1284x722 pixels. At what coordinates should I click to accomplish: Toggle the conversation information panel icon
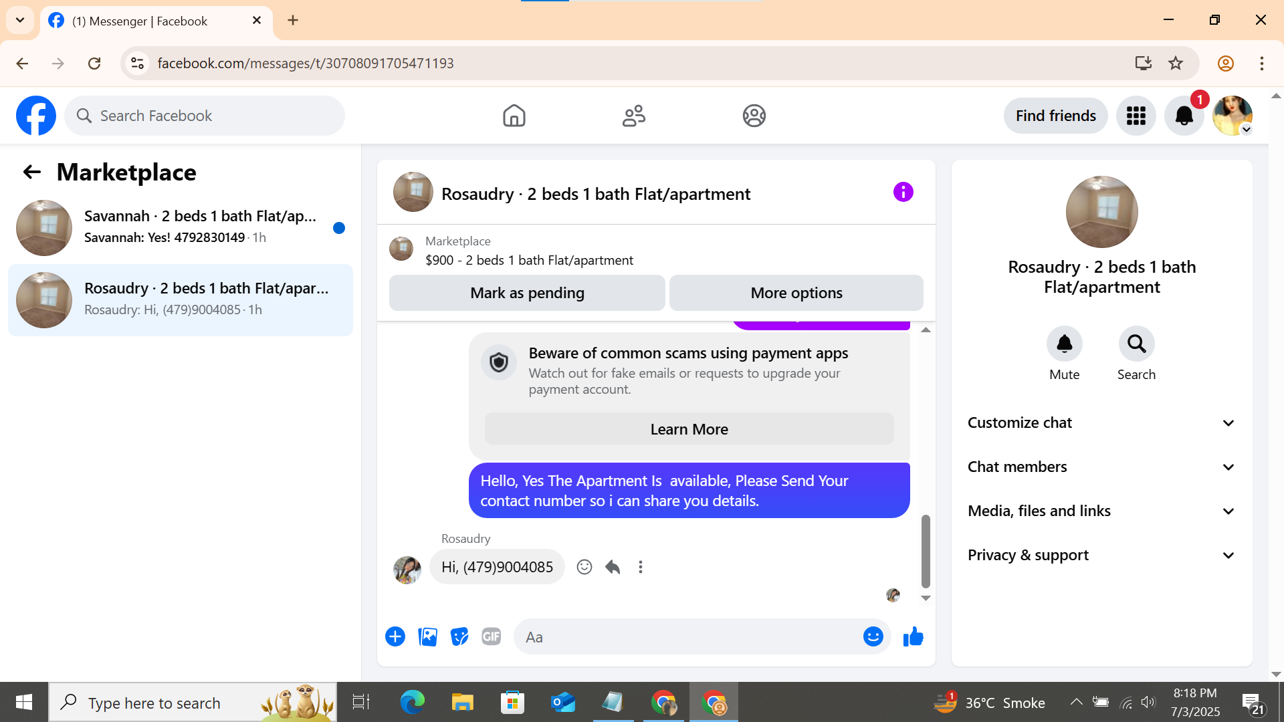pos(903,193)
